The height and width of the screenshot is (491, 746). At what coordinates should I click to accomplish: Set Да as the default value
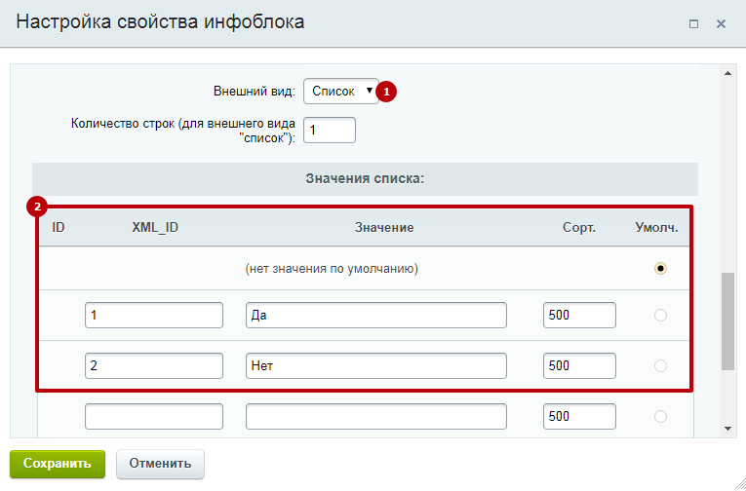[x=660, y=315]
